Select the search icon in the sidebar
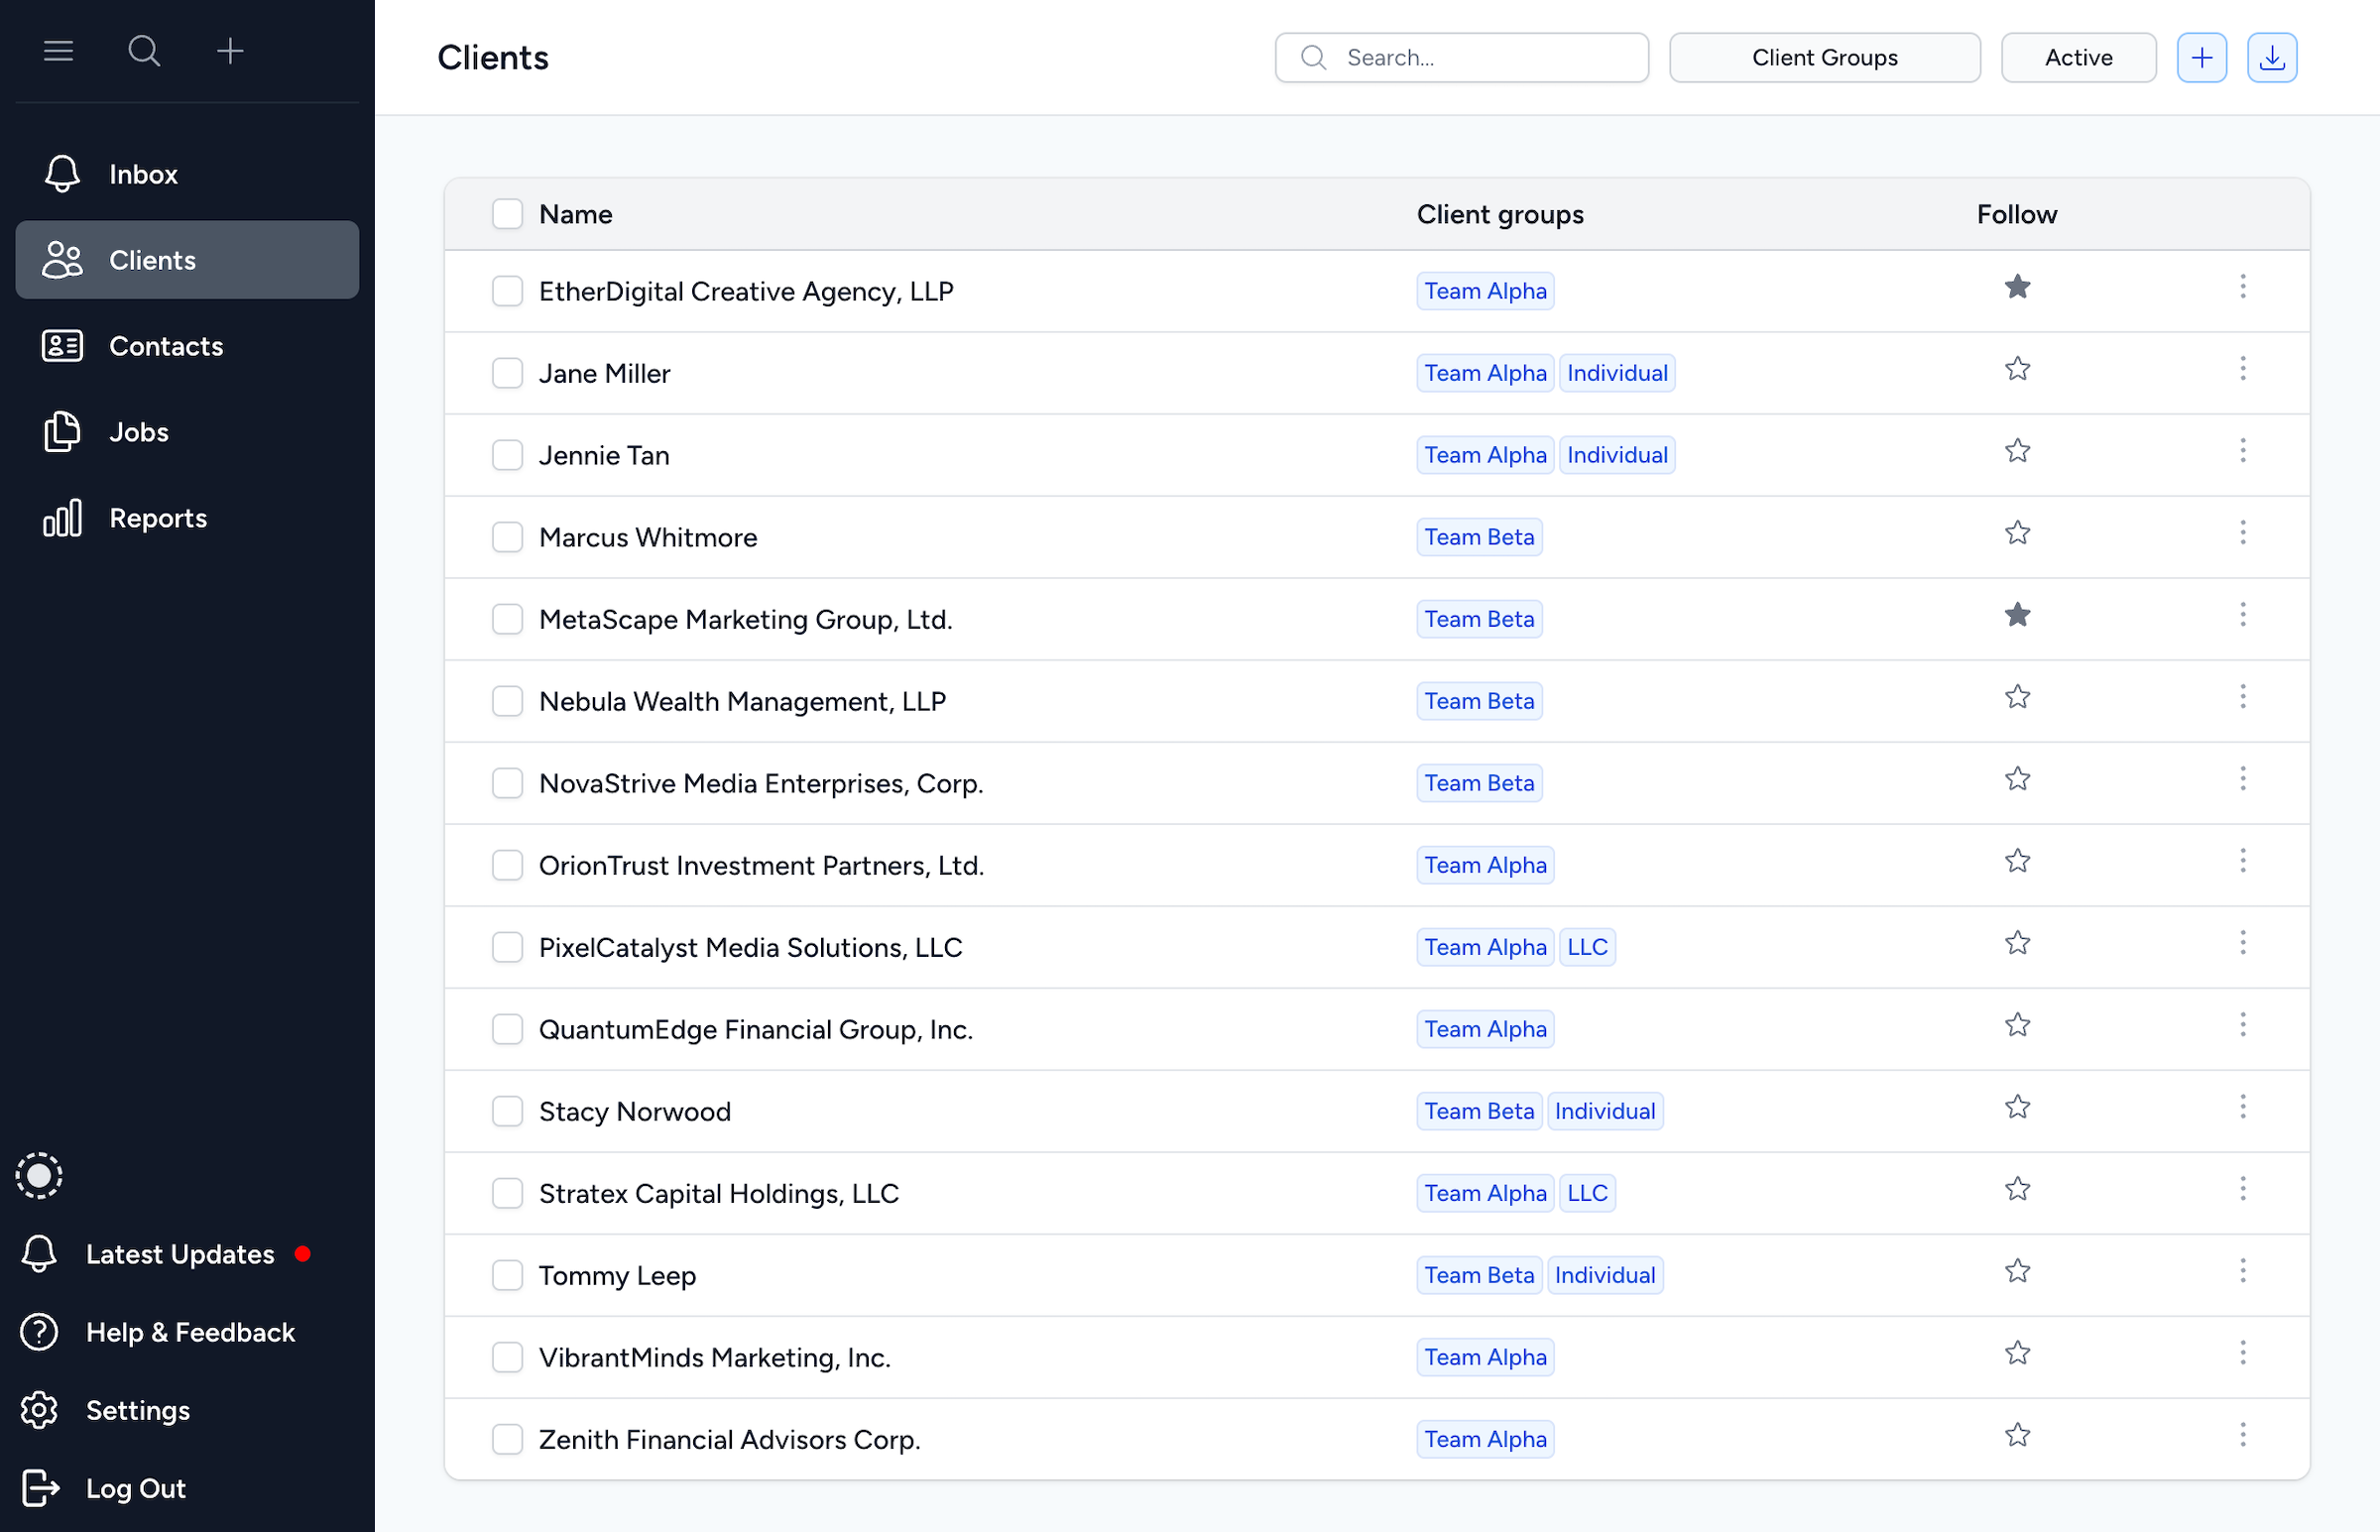Viewport: 2380px width, 1532px height. coord(144,51)
